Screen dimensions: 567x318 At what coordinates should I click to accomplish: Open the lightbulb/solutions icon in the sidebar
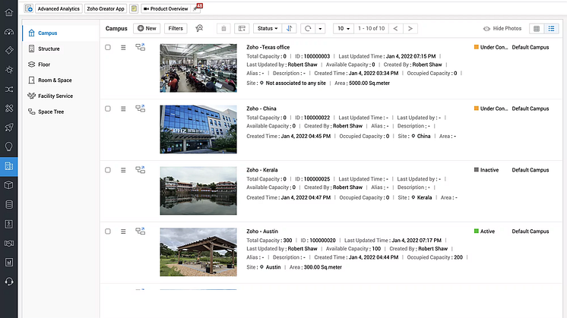8,146
